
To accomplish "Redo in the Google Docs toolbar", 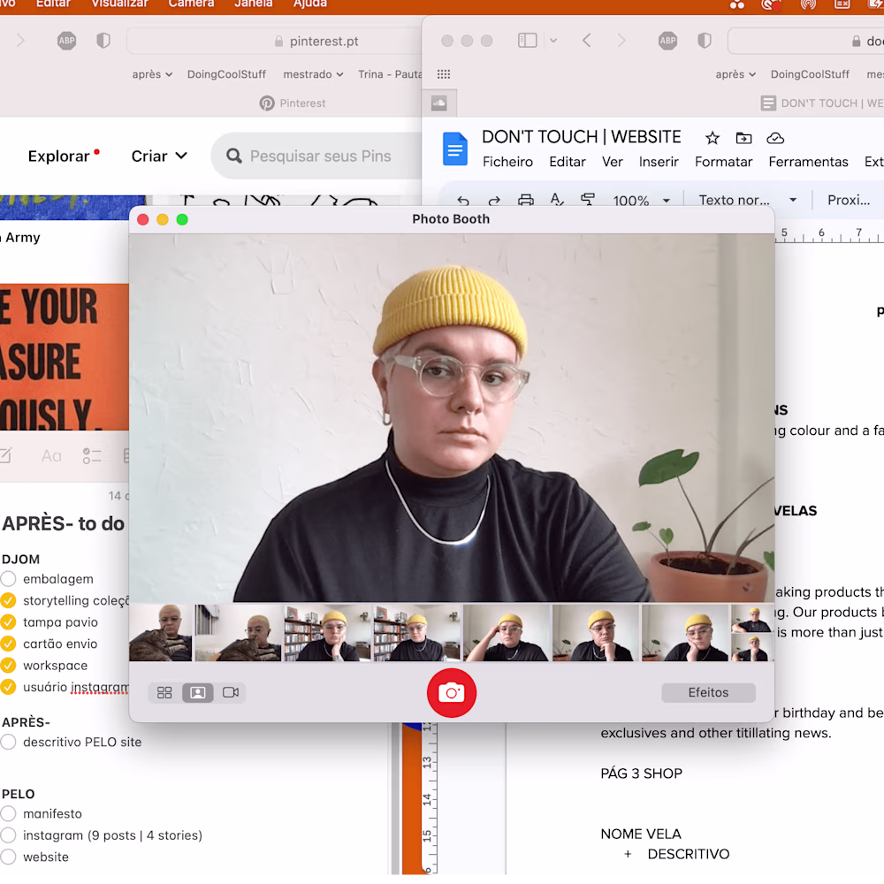I will (494, 200).
